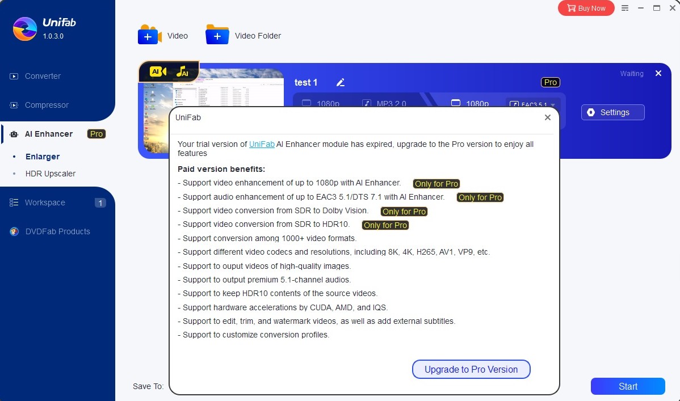Click Only for Pro badge for 1080p enhancement
Viewport: 680px width, 401px height.
coord(436,184)
